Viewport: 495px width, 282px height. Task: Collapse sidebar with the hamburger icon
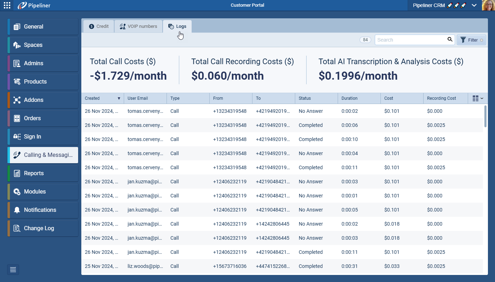[13, 270]
